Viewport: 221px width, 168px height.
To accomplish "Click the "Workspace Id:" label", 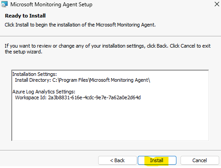I will point(31,97).
